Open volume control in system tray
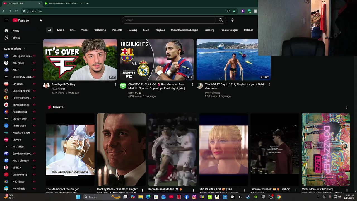 (x=340, y=197)
